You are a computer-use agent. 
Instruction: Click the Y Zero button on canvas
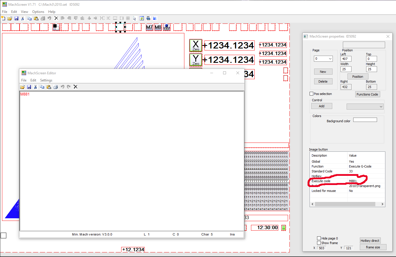click(x=196, y=60)
